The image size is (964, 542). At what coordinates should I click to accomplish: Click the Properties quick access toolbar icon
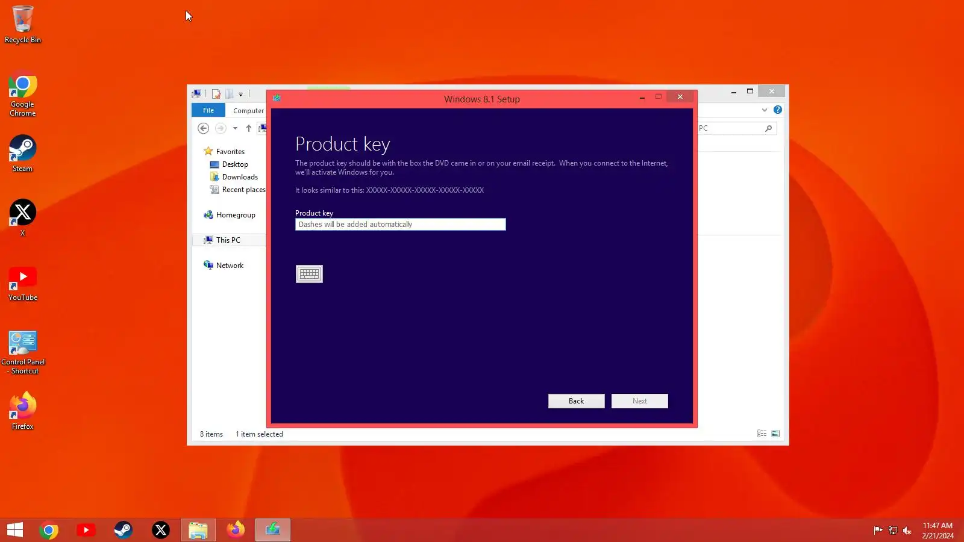(216, 93)
